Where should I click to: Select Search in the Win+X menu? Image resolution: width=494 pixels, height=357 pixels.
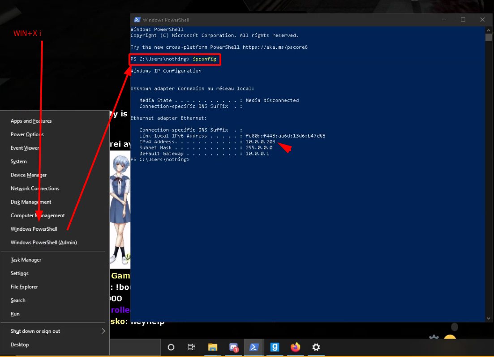tap(55, 301)
